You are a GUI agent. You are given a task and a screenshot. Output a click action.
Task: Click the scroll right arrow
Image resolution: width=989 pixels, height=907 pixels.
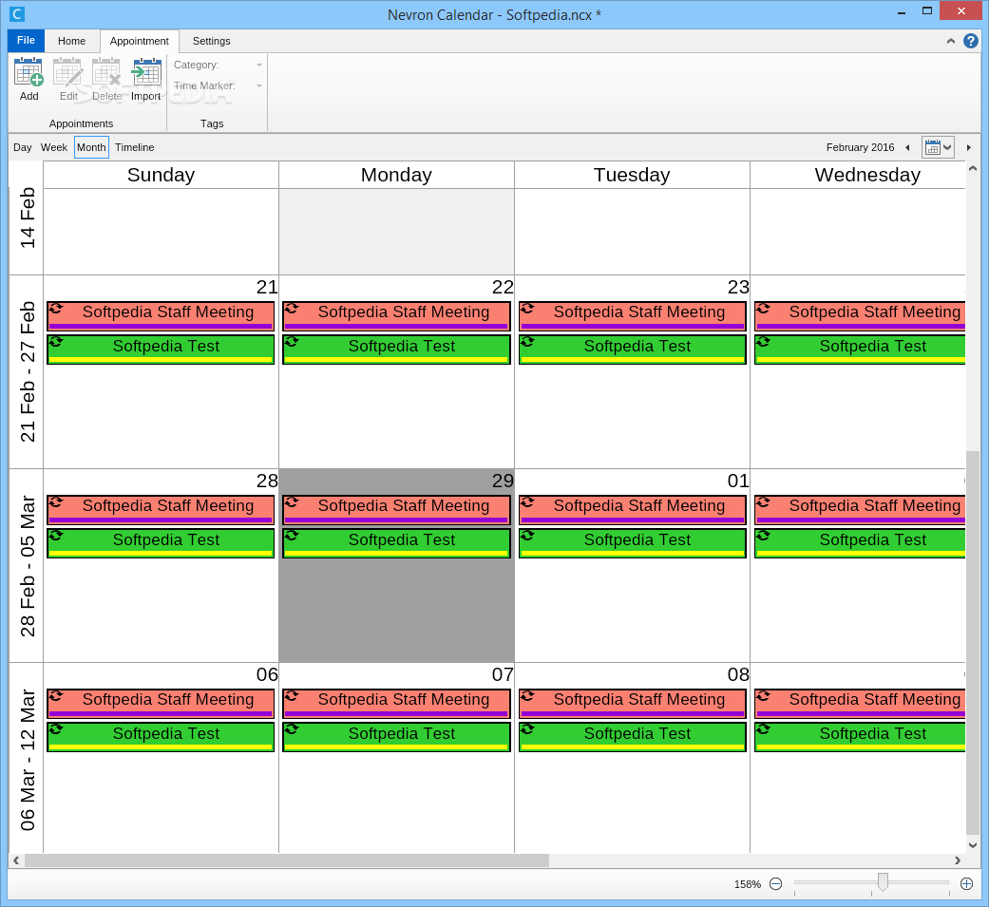point(958,860)
